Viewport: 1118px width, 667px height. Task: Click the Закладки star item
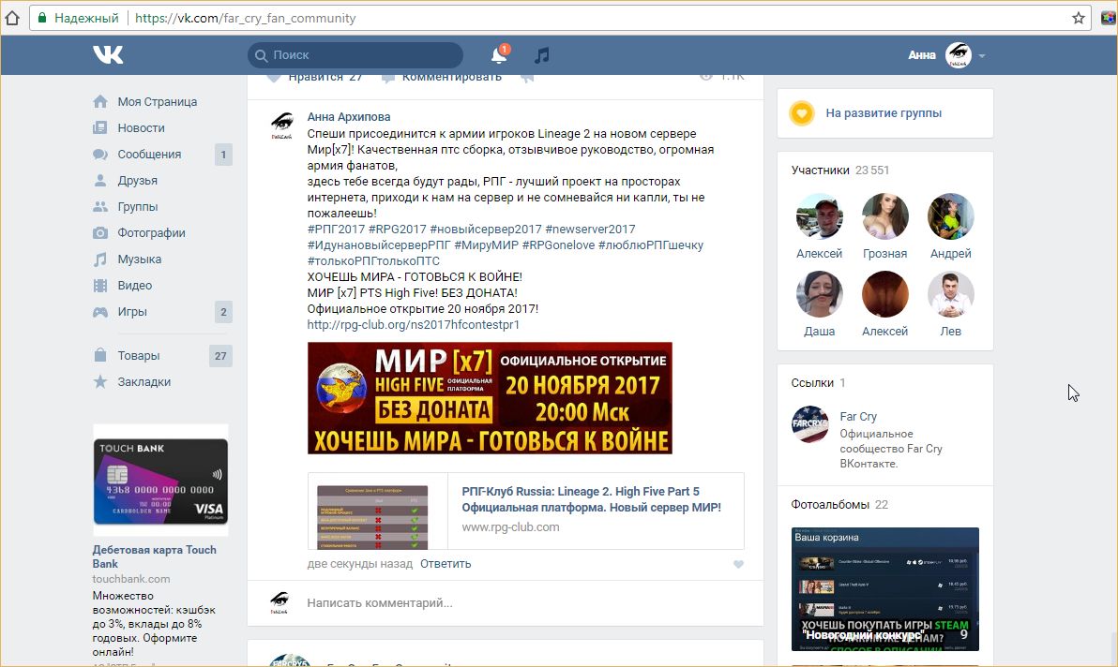pyautogui.click(x=144, y=382)
